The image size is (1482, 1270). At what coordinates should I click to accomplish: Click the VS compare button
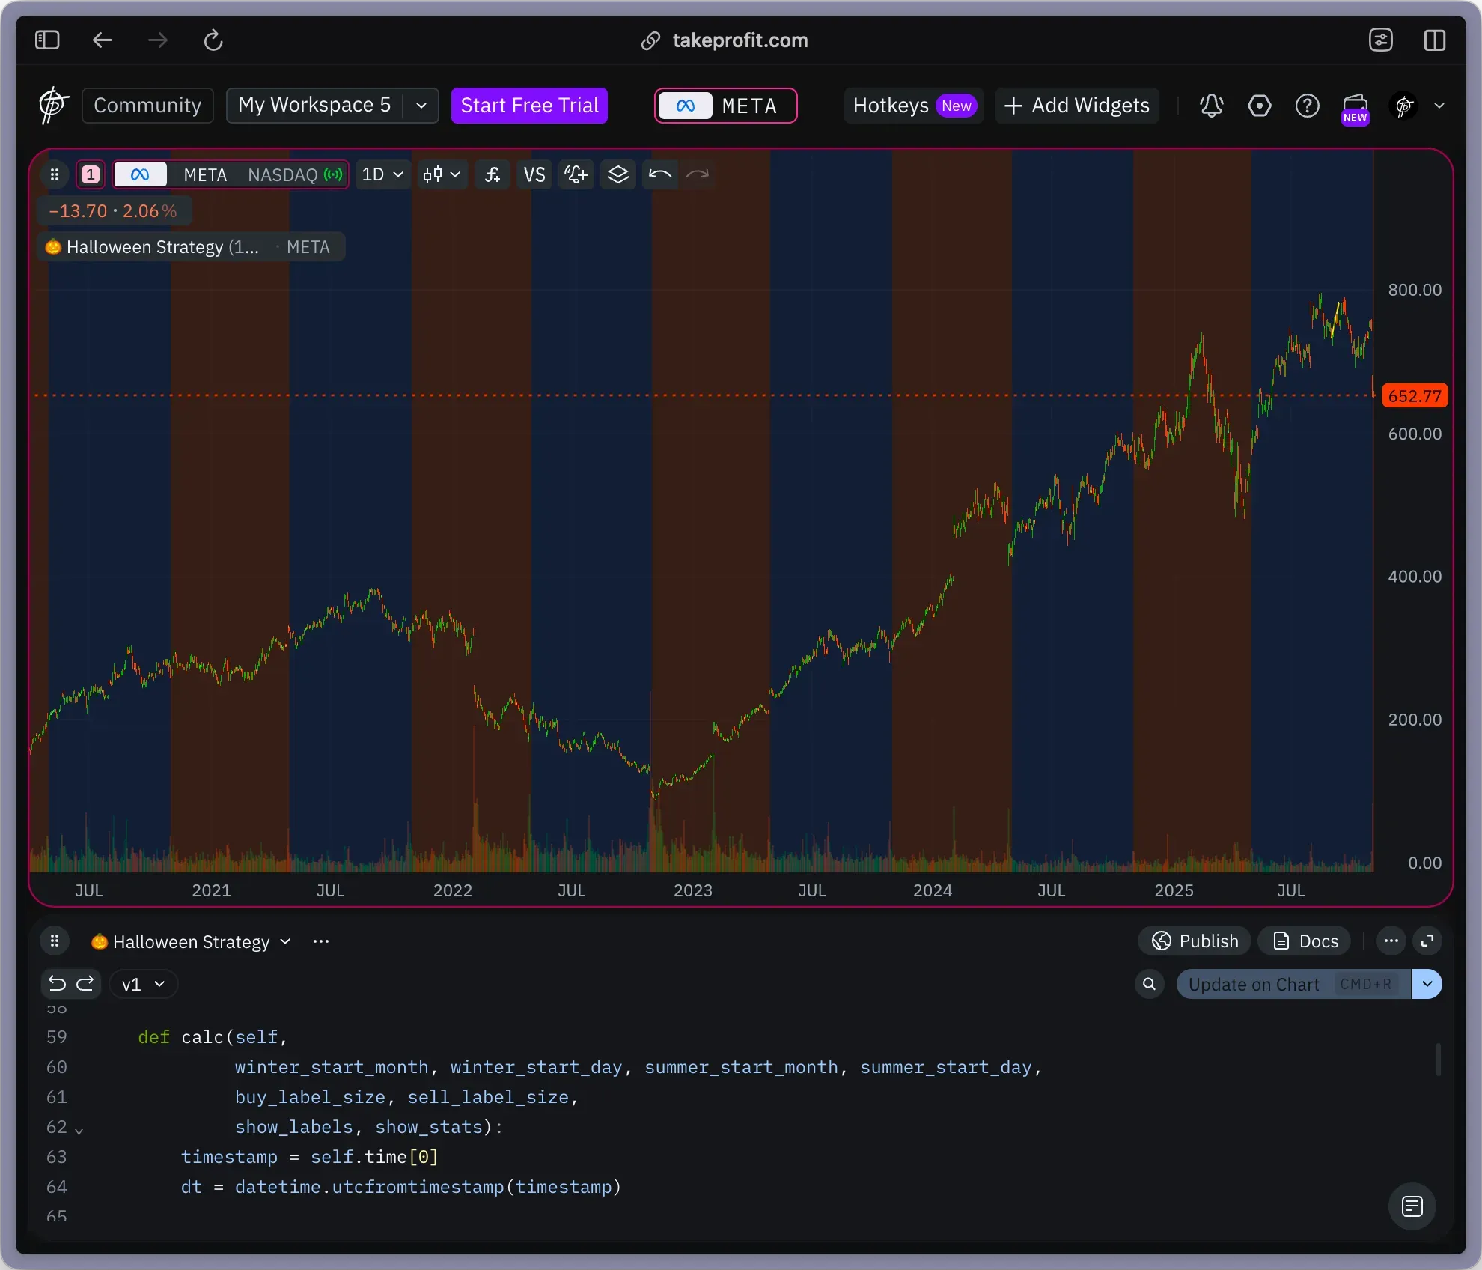pyautogui.click(x=534, y=174)
